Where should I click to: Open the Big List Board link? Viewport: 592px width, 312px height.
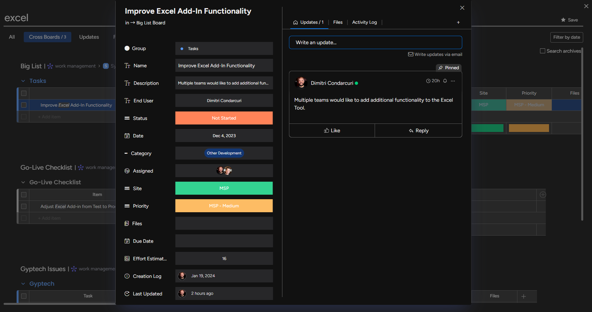(x=151, y=23)
